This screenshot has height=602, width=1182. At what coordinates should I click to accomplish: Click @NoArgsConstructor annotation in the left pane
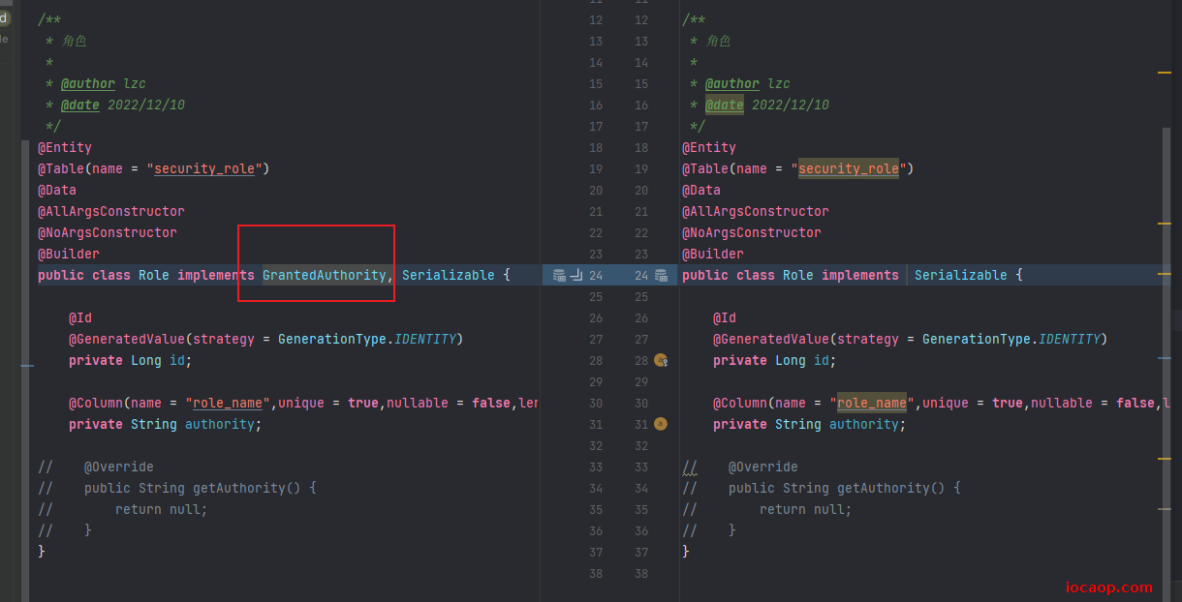[108, 233]
